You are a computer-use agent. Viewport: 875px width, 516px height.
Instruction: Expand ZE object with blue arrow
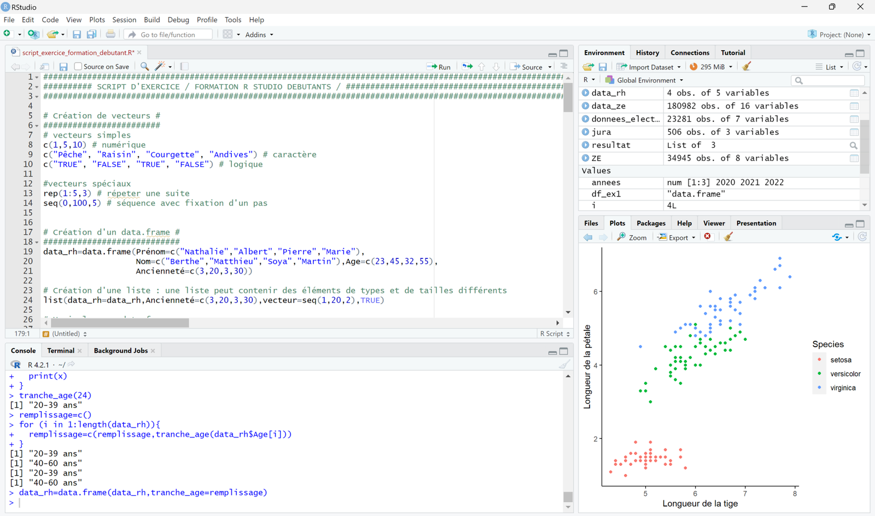tap(585, 158)
